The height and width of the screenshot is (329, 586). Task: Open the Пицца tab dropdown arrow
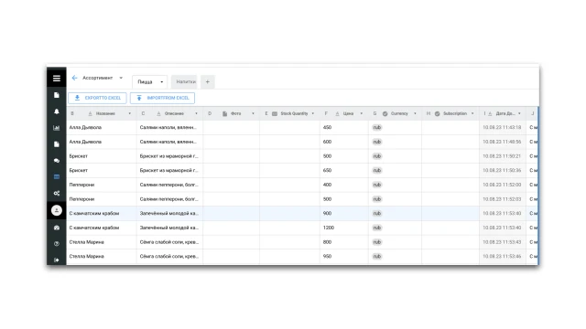[162, 82]
